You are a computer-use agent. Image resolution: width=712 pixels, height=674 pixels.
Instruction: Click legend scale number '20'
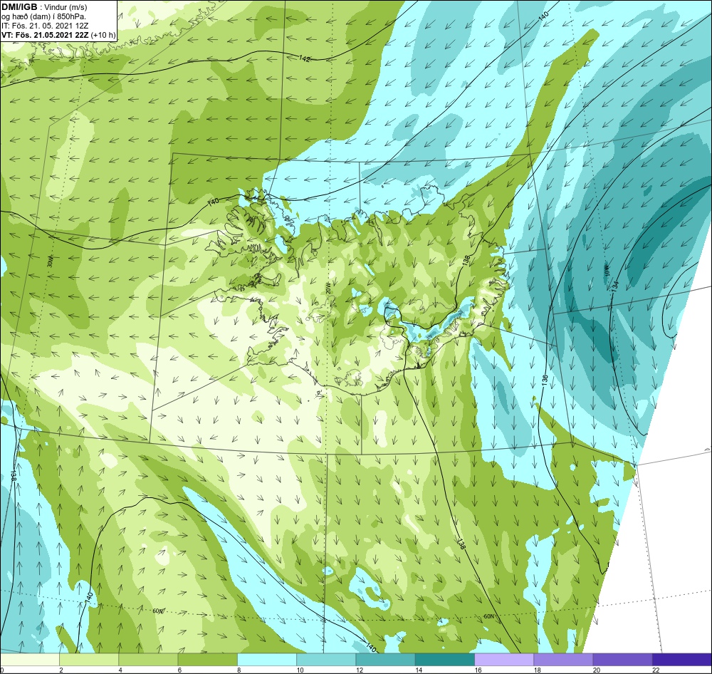coord(596,670)
